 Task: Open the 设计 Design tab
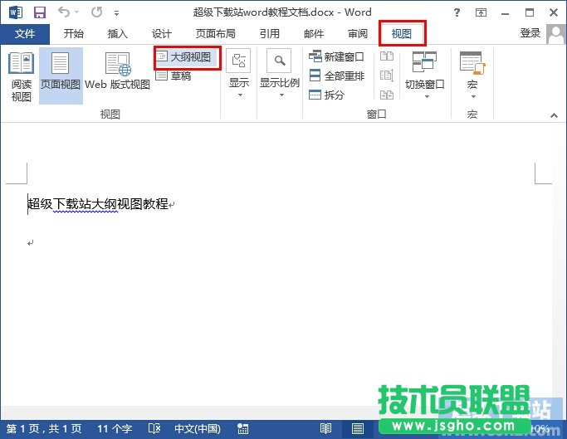click(162, 34)
